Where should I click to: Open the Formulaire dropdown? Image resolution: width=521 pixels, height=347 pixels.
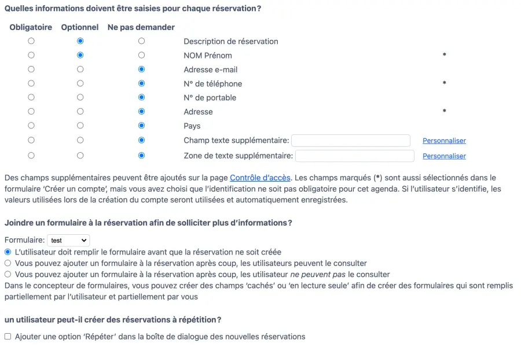[68, 240]
